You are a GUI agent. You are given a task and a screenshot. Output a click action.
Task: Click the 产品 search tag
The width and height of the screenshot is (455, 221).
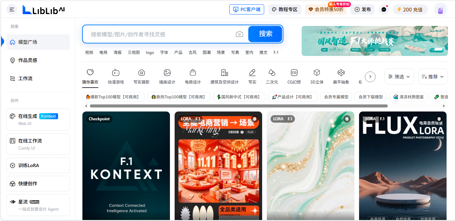pyautogui.click(x=178, y=53)
